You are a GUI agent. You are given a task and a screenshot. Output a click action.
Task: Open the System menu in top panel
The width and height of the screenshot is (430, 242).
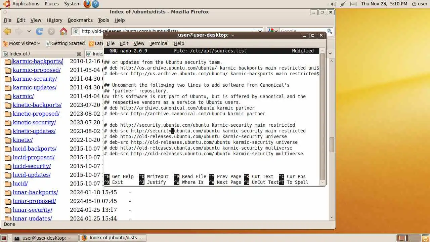click(72, 4)
